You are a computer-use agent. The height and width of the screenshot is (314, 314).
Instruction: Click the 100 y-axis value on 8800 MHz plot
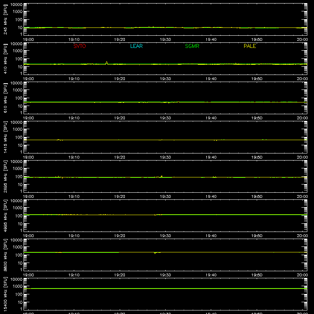19,255
